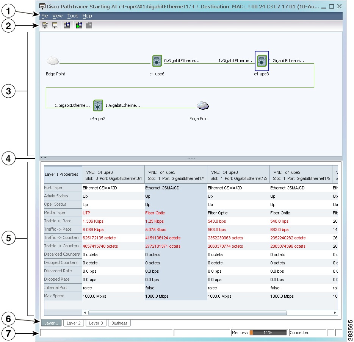Click the Dropped Rate row label
The height and width of the screenshot is (342, 354).
(63, 280)
